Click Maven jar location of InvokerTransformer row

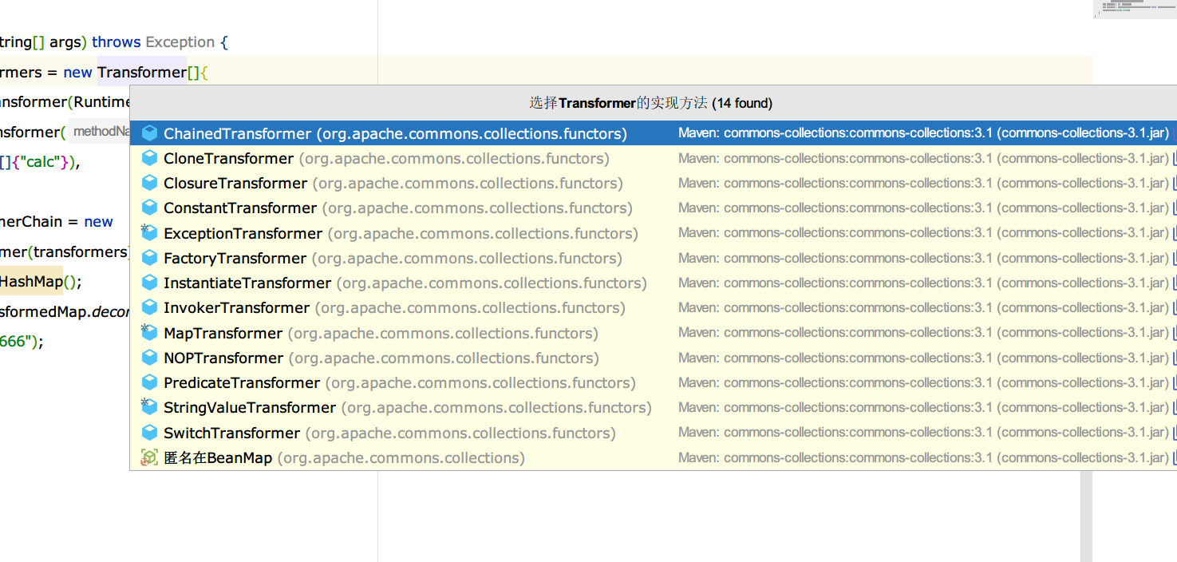coord(923,307)
